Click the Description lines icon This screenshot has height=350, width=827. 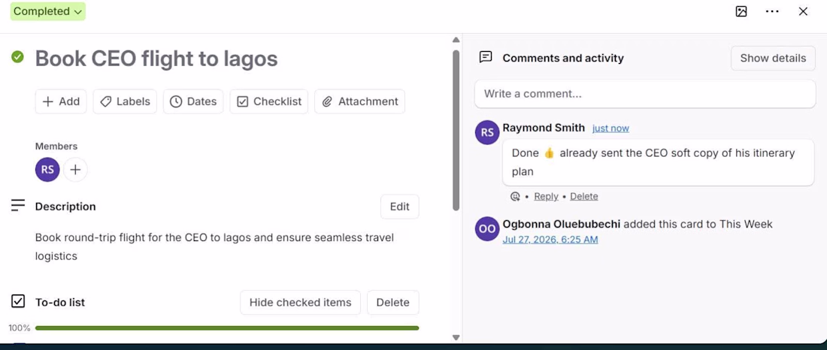pyautogui.click(x=18, y=206)
